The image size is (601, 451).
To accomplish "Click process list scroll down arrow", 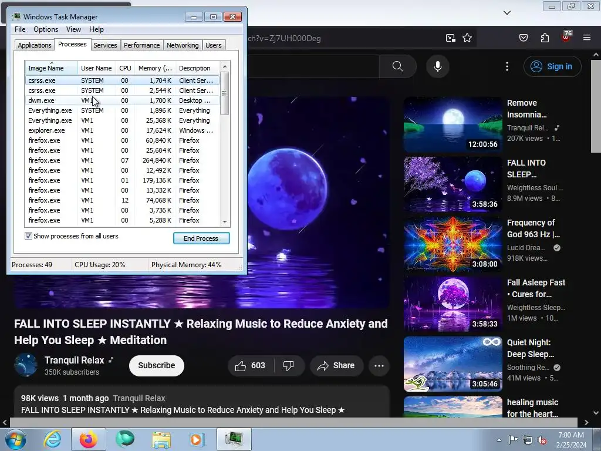I will click(x=225, y=221).
